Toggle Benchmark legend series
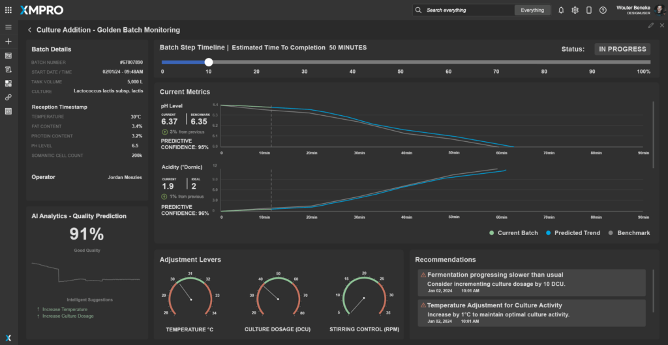The height and width of the screenshot is (345, 668). [x=630, y=232]
